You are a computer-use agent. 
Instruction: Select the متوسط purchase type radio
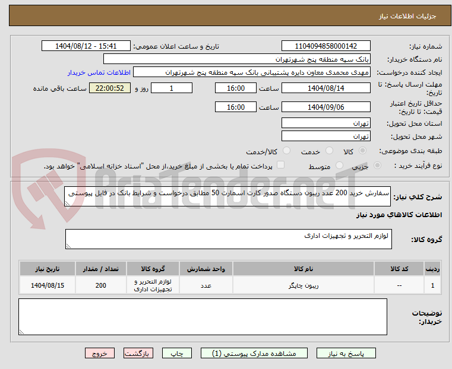340,166
